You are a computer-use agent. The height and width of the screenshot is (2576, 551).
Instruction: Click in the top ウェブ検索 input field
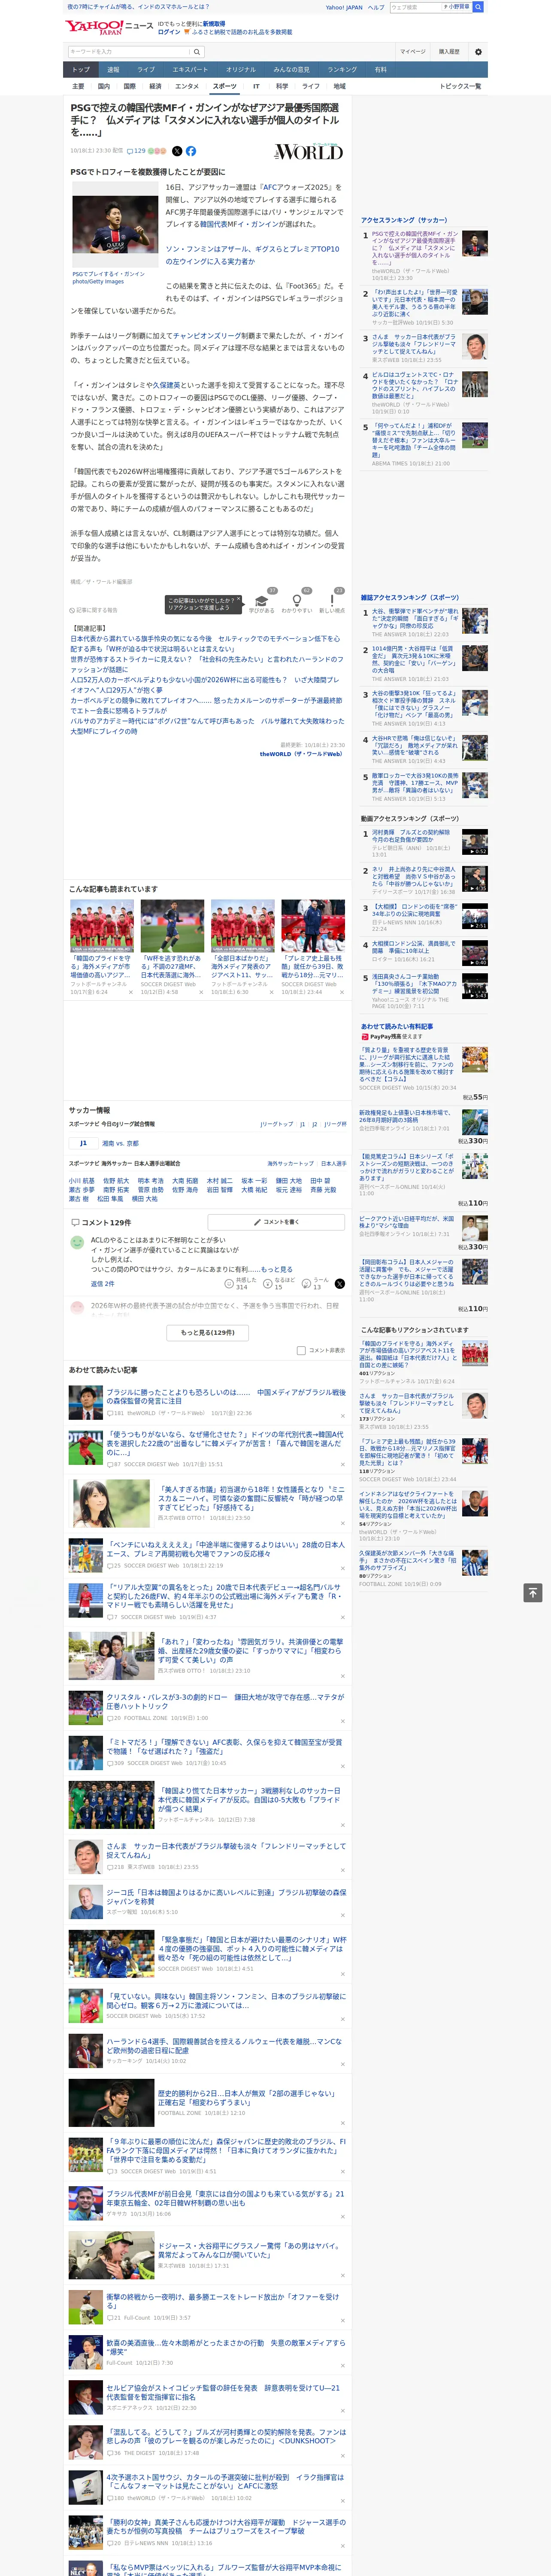pos(416,7)
